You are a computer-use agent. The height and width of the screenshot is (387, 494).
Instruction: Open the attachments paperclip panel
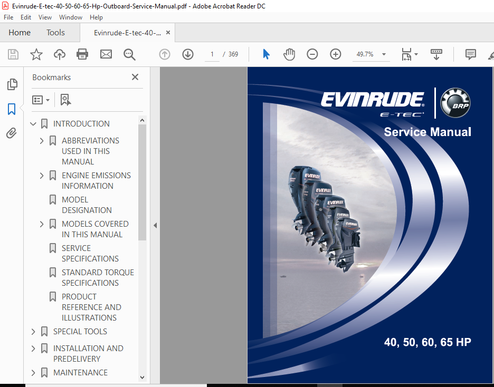pos(11,133)
